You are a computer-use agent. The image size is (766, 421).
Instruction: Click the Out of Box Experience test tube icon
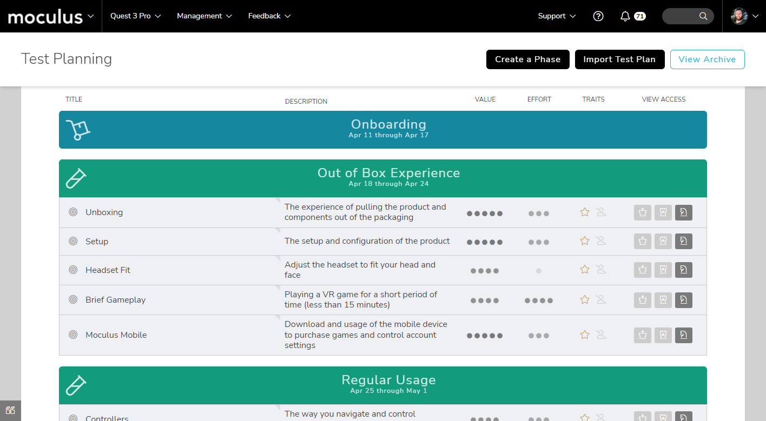[x=76, y=178]
